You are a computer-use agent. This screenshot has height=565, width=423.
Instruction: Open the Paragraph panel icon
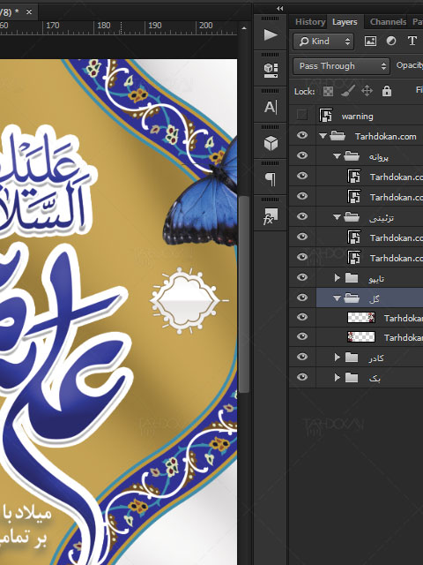[x=271, y=178]
